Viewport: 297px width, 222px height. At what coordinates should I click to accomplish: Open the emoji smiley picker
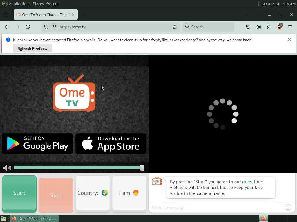coord(288,208)
